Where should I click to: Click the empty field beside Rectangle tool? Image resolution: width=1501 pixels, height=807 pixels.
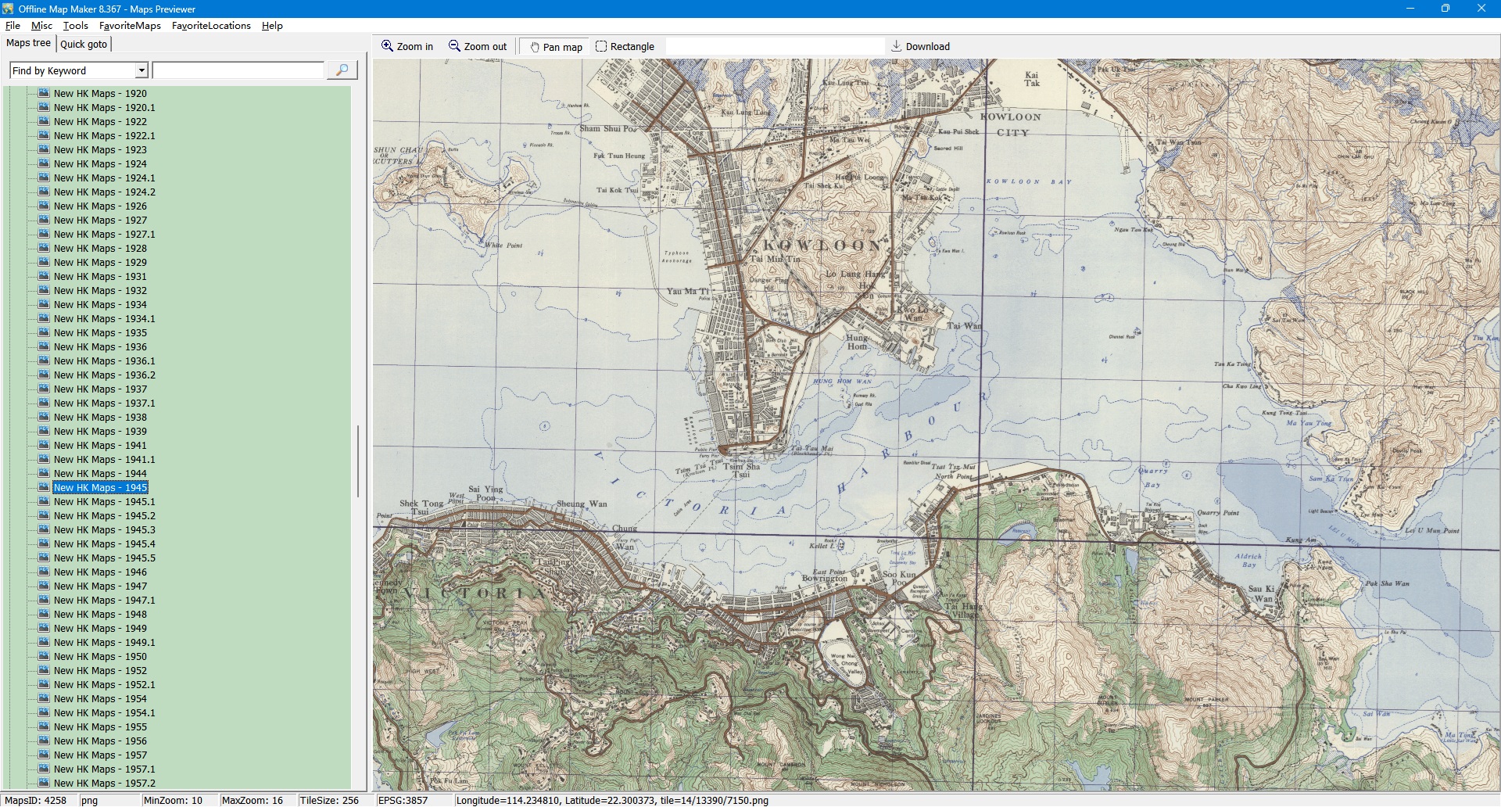[774, 46]
